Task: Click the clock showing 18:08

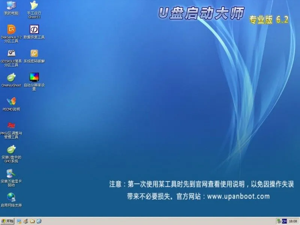Action: pos(293,221)
